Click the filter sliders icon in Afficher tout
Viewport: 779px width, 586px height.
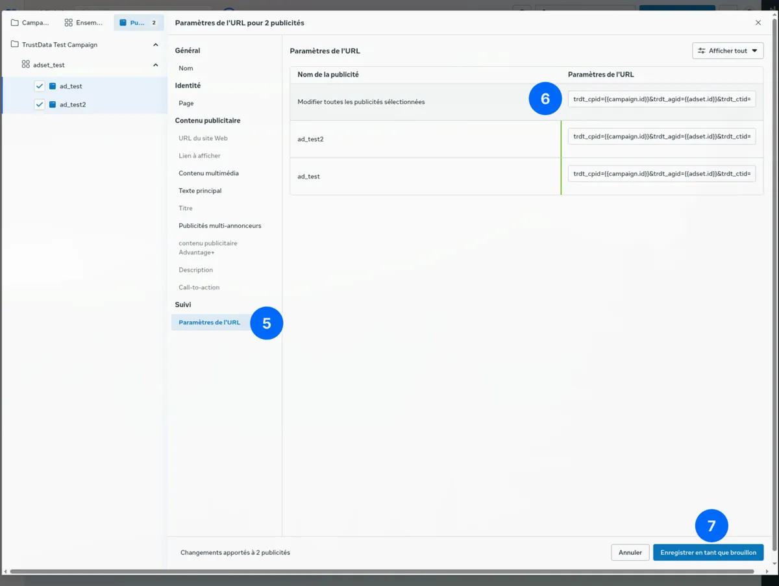(x=701, y=50)
